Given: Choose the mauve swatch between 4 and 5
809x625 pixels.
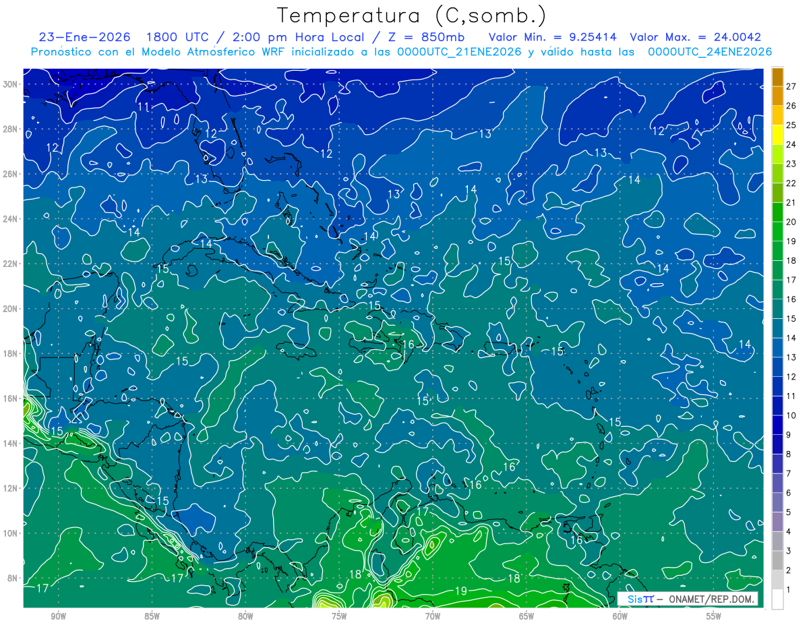Looking at the screenshot, I should [x=777, y=521].
